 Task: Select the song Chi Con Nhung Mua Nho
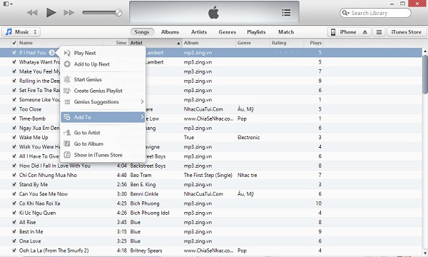[x=48, y=175]
